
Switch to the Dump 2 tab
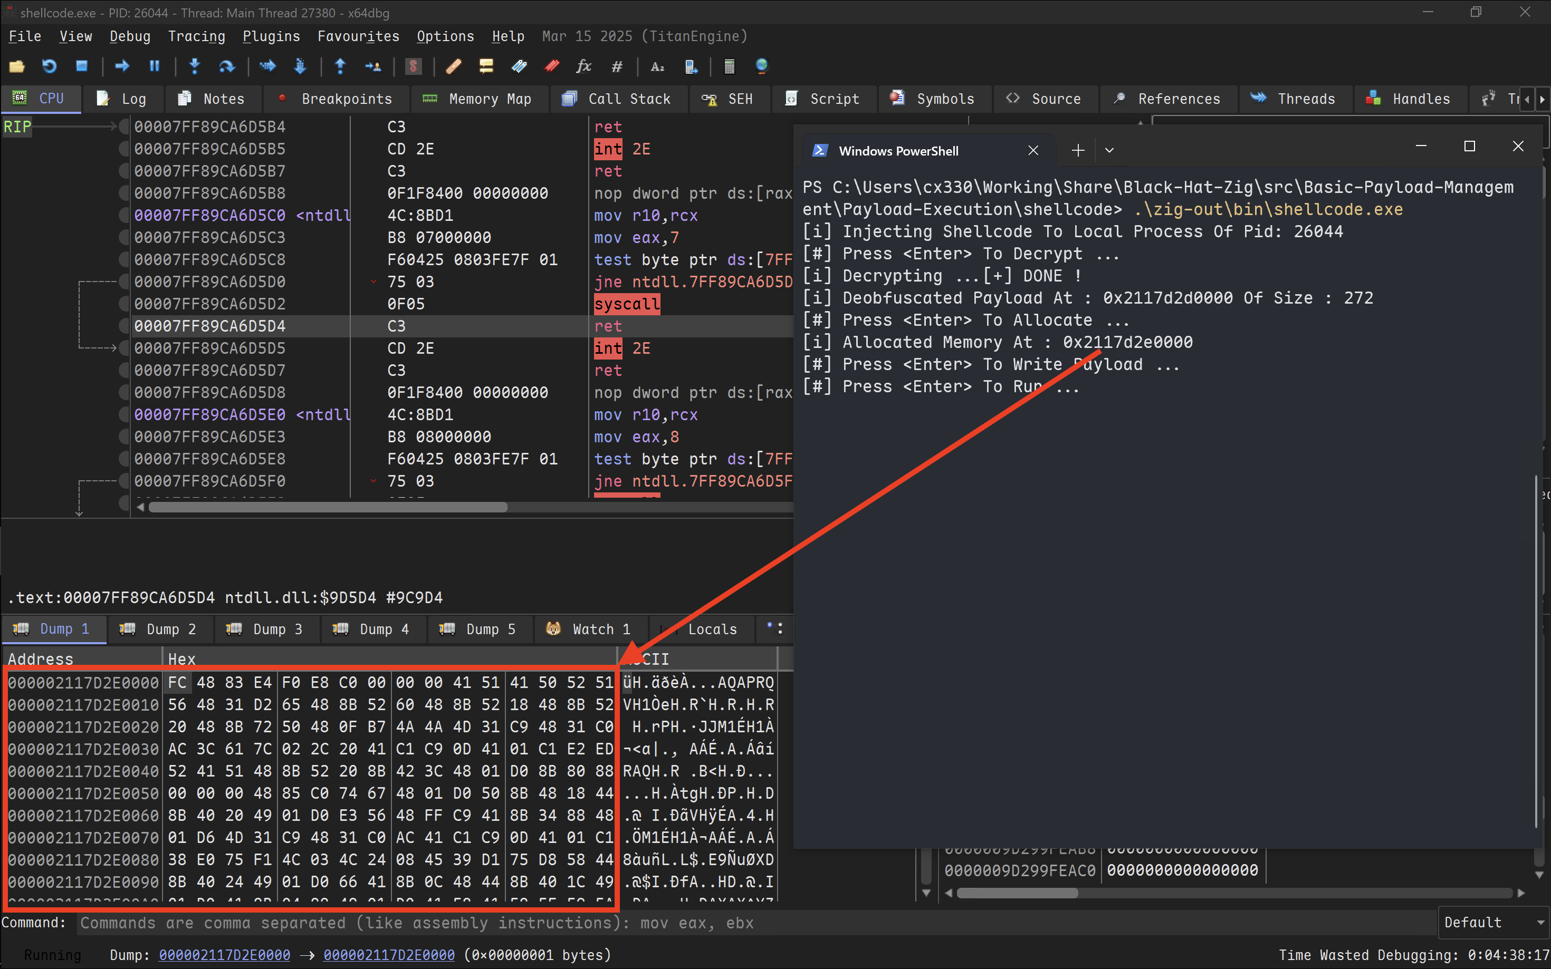click(x=160, y=629)
